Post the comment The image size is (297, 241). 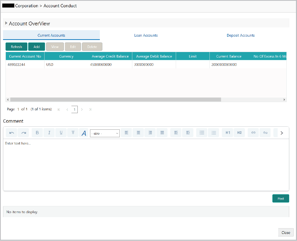281,199
